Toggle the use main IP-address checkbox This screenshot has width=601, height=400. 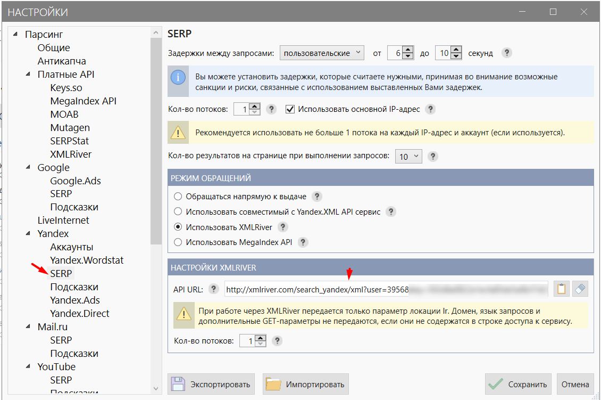pyautogui.click(x=290, y=109)
